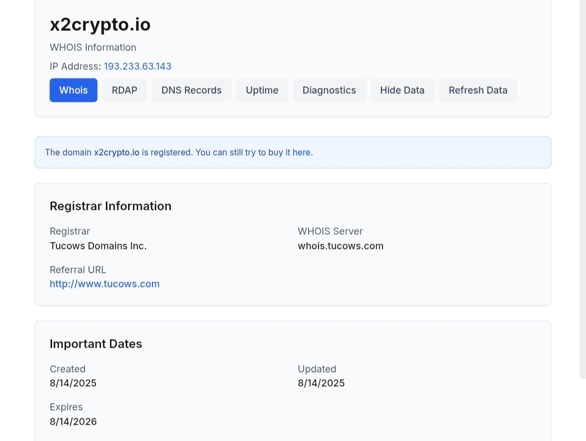
Task: Select the Updated date value
Action: click(x=321, y=383)
